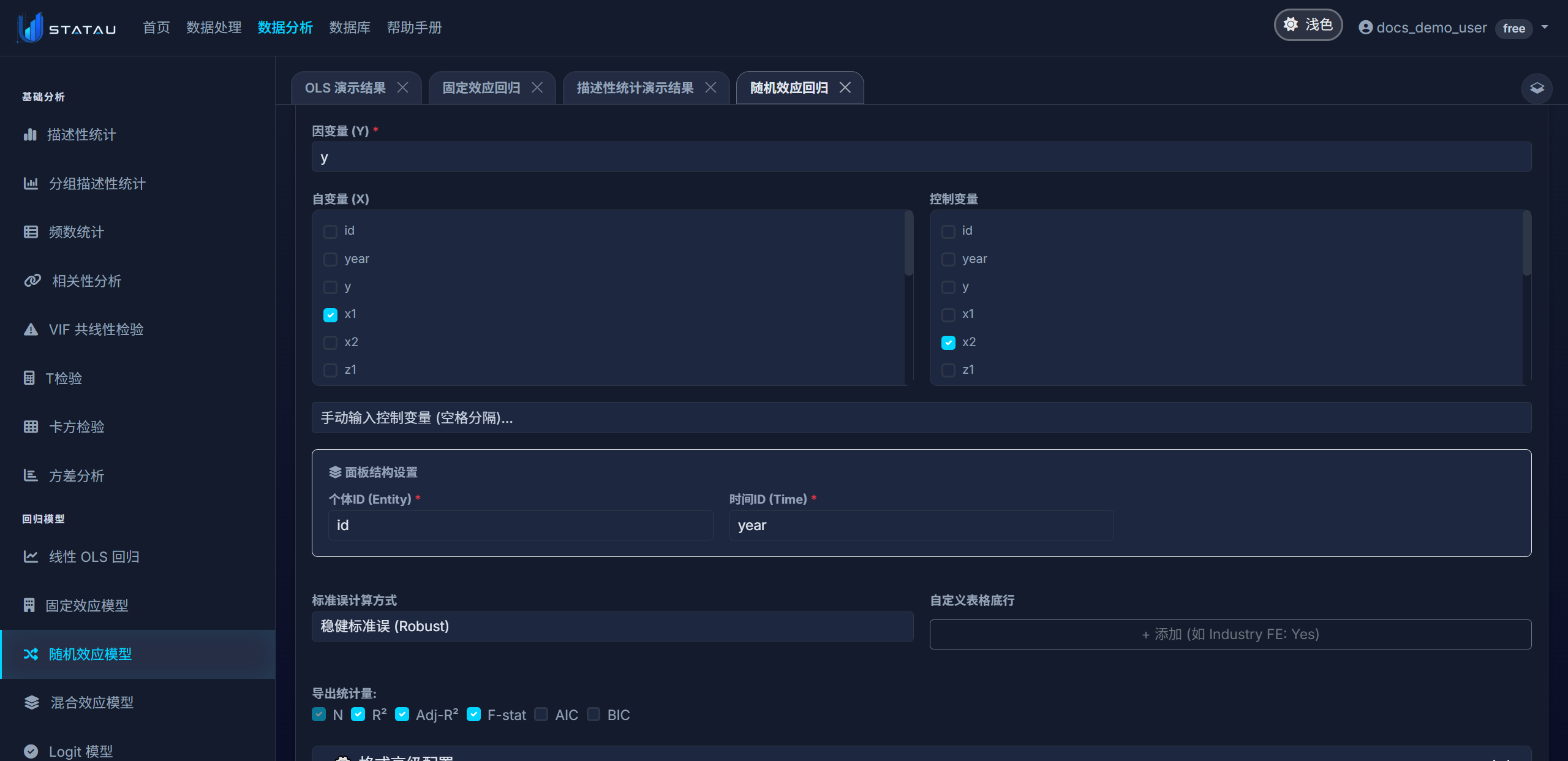Viewport: 1568px width, 761px height.
Task: Click the warning triangle icon for VIF 共线性检验
Action: click(x=31, y=330)
